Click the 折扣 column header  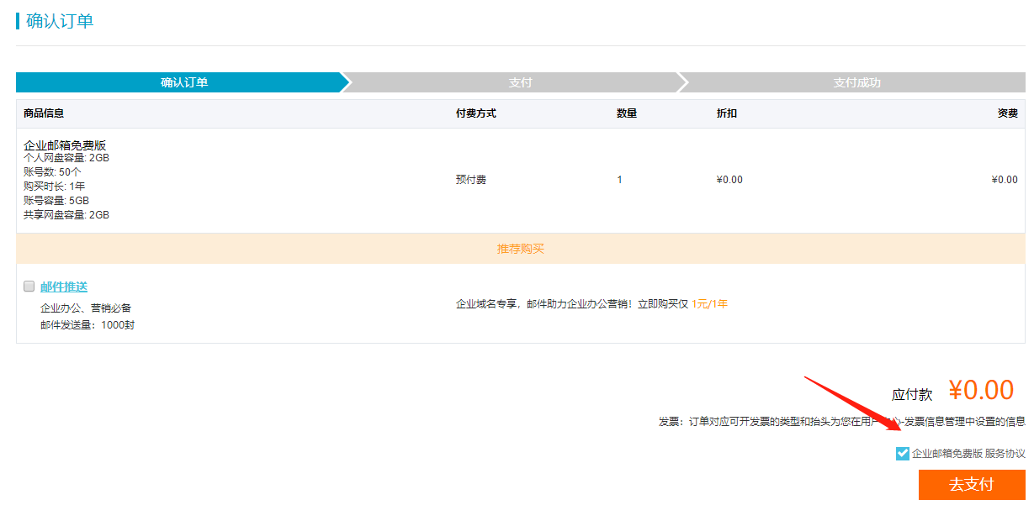pyautogui.click(x=727, y=113)
